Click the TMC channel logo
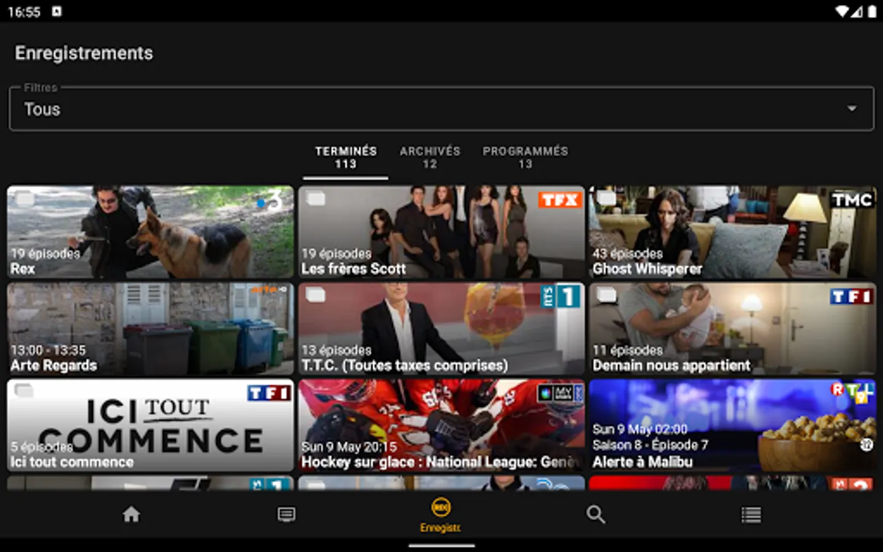 (852, 200)
